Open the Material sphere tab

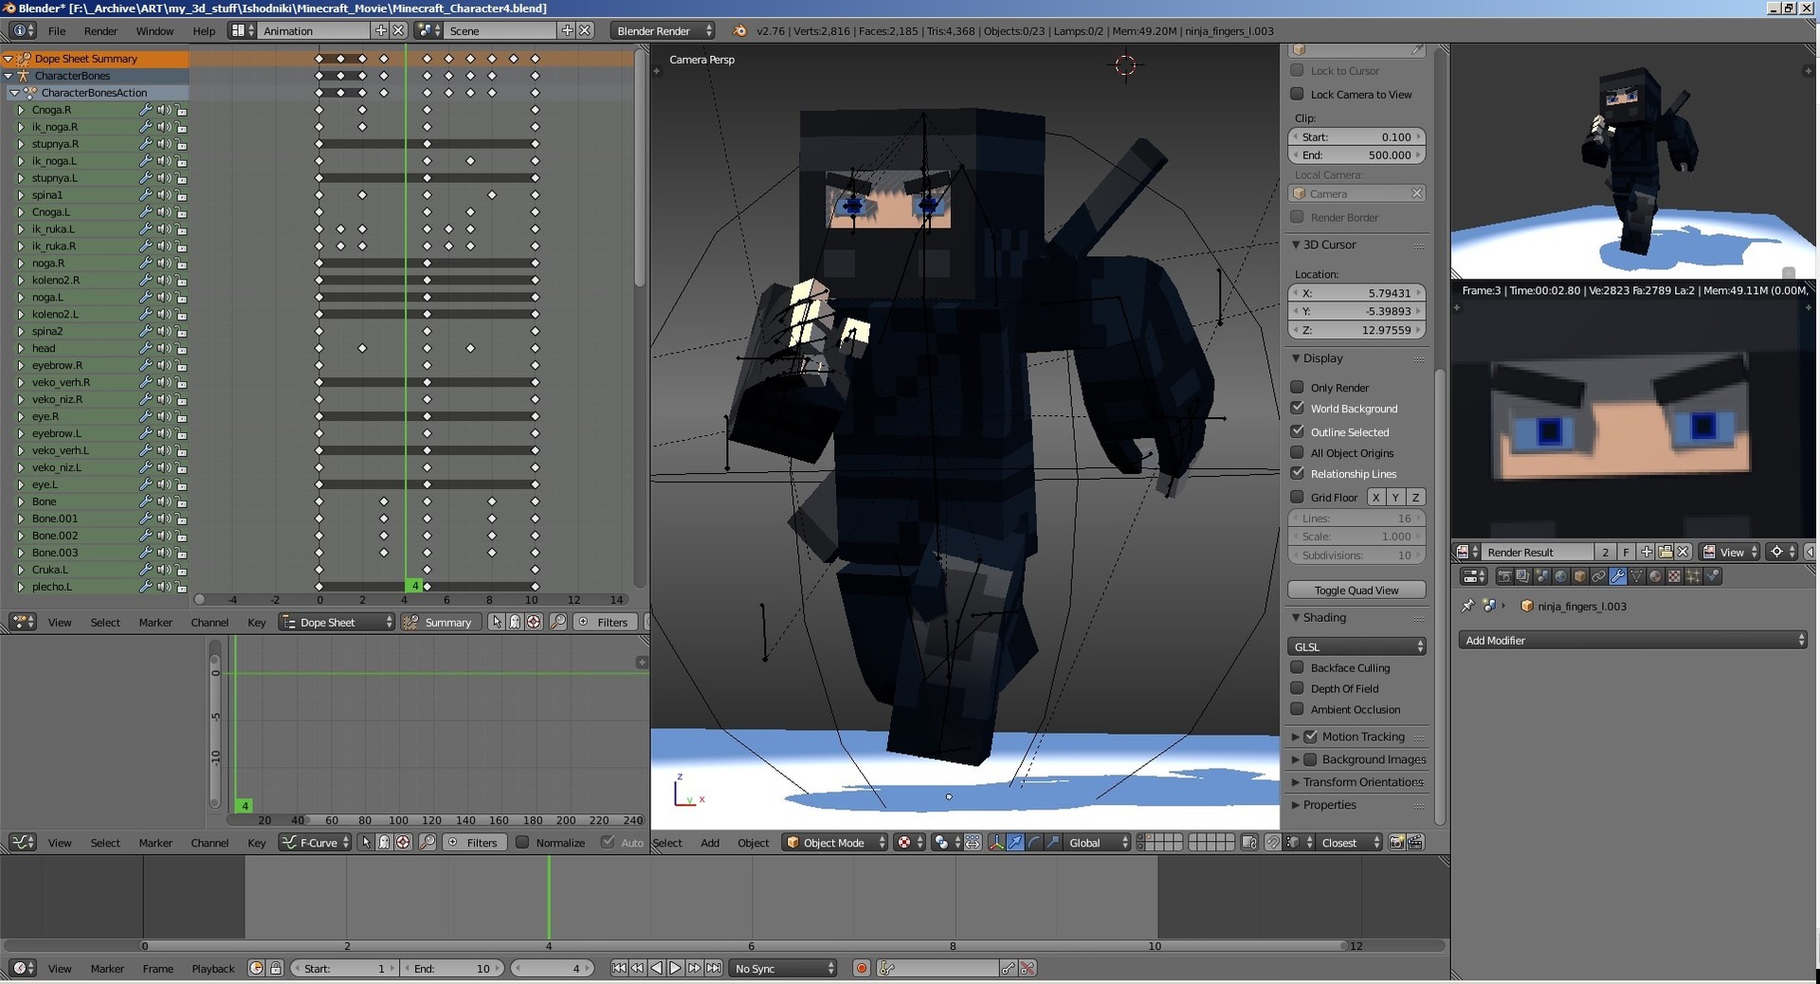pos(1655,575)
